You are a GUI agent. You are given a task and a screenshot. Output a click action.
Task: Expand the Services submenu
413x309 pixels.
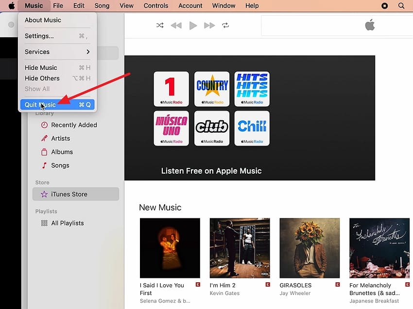pos(57,52)
